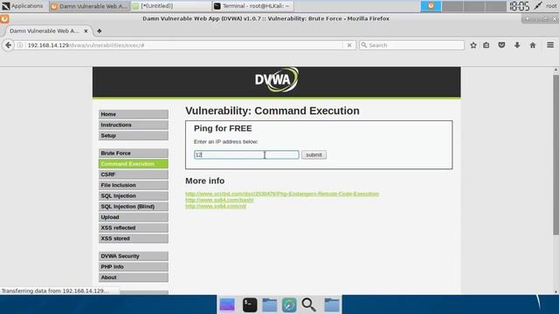Show site information icon in address bar
Image resolution: width=559 pixels, height=314 pixels.
point(20,45)
